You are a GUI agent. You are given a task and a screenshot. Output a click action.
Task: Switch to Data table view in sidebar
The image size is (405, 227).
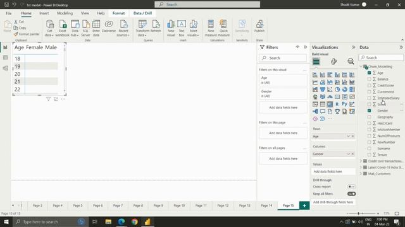(6, 57)
